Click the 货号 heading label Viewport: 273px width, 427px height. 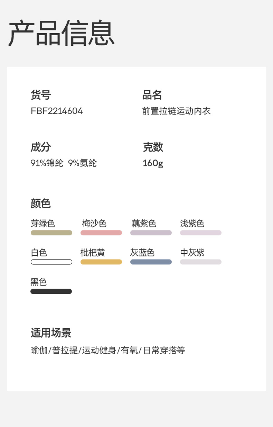point(41,94)
